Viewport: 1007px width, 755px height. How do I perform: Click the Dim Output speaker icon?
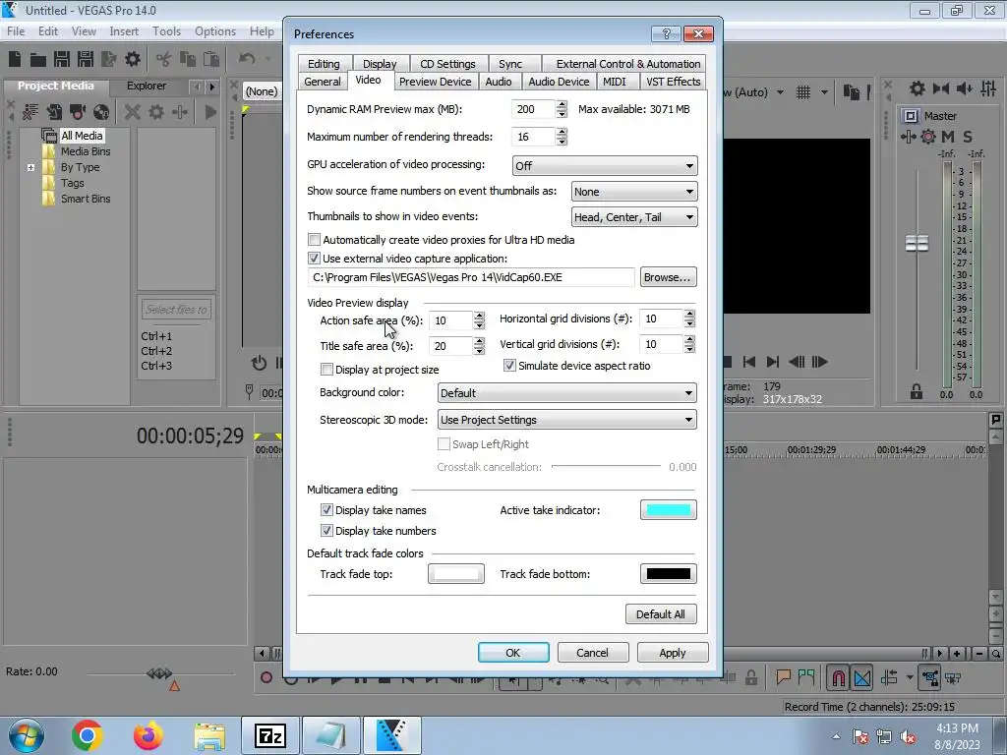[964, 88]
